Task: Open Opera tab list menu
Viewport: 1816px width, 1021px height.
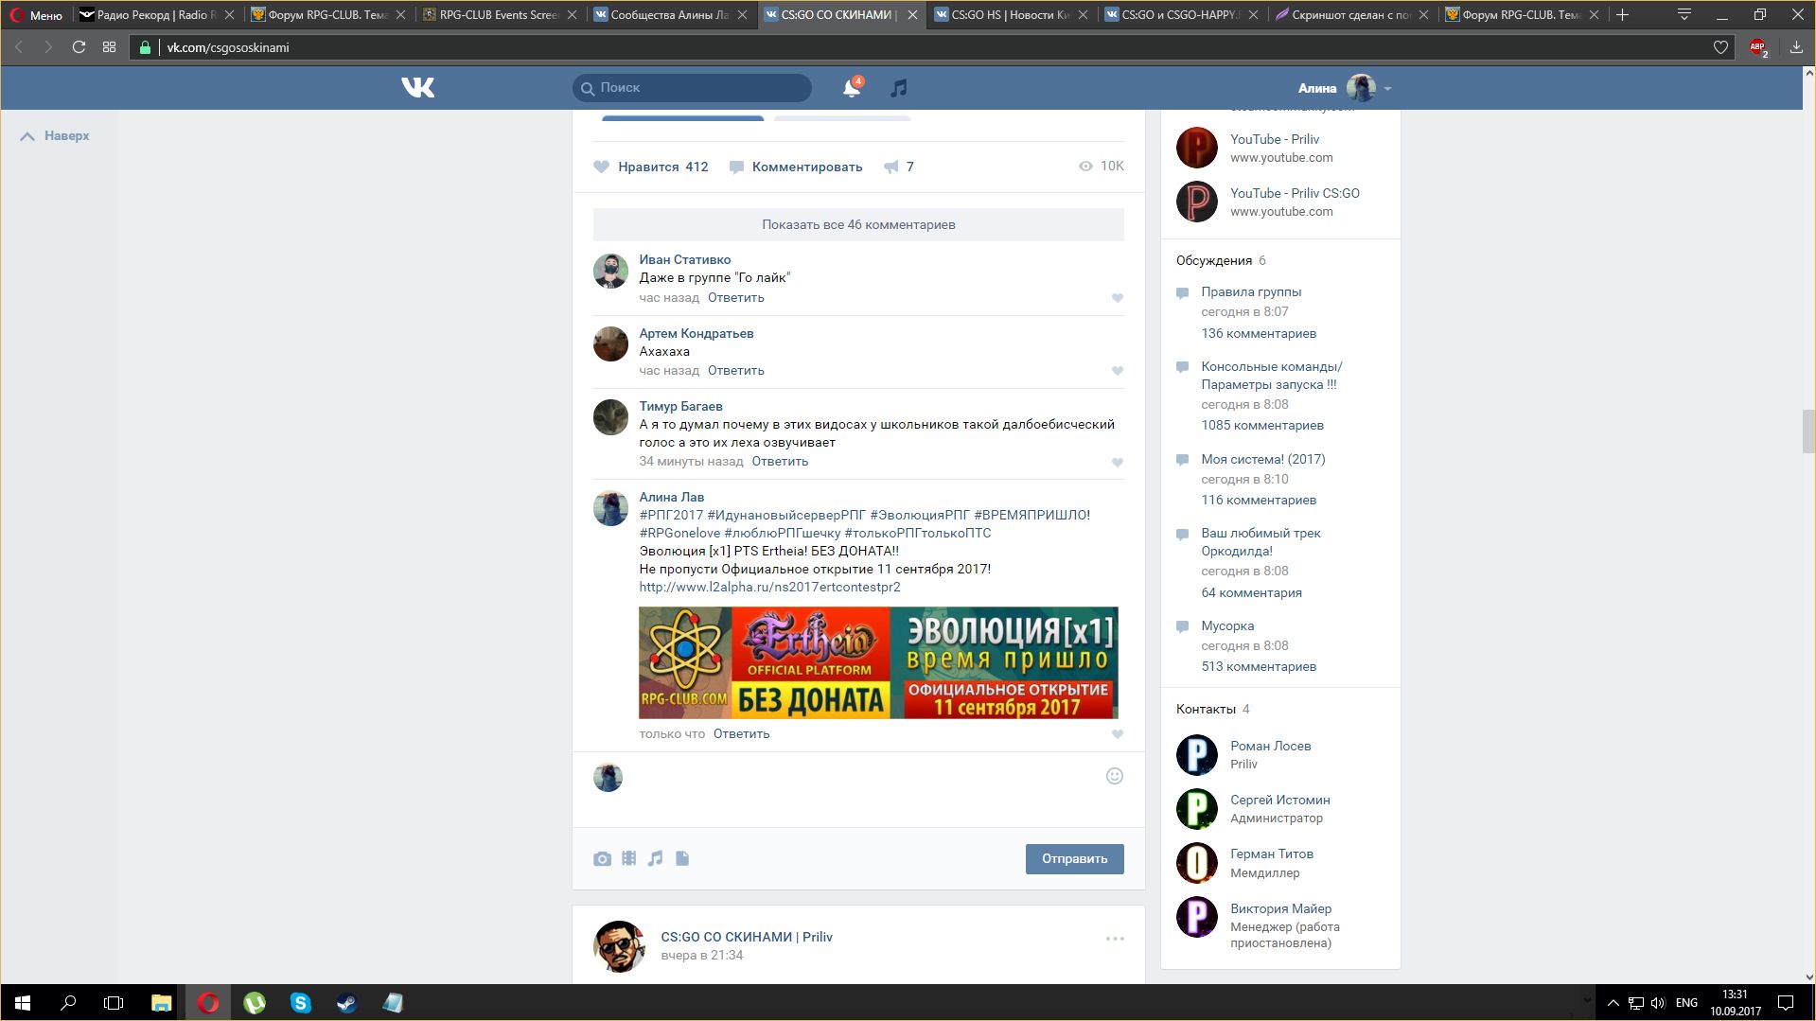Action: (1684, 14)
